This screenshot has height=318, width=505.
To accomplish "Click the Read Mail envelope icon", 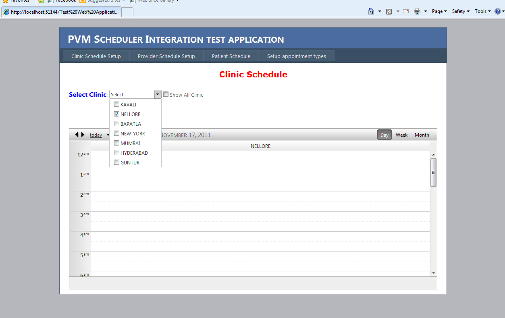I will click(406, 11).
